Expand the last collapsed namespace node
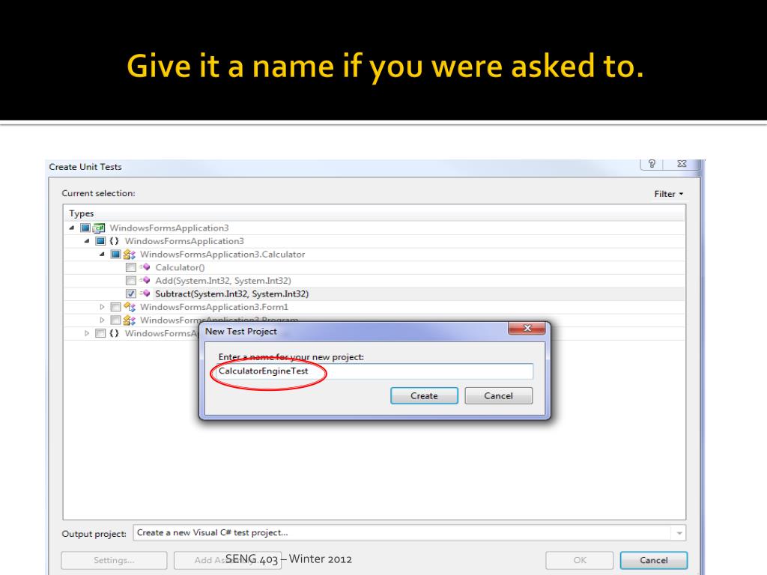Image resolution: width=767 pixels, height=575 pixels. [87, 333]
